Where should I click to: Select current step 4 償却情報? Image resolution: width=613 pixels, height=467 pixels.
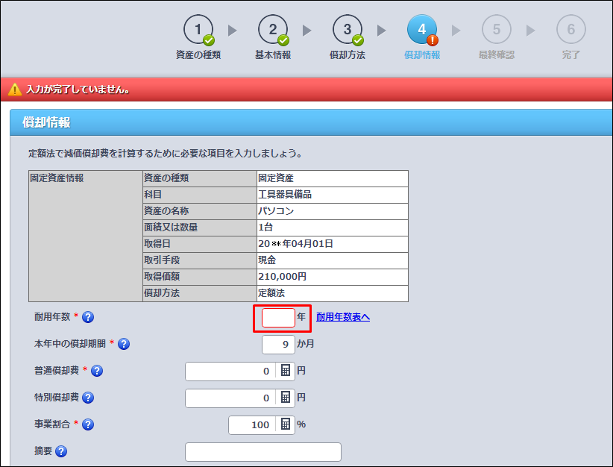[x=422, y=37]
